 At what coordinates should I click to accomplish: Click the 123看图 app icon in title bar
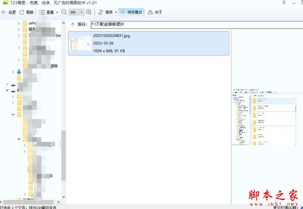(x=5, y=3)
